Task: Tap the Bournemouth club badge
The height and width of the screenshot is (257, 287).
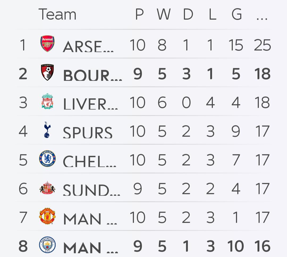Action: 47,72
